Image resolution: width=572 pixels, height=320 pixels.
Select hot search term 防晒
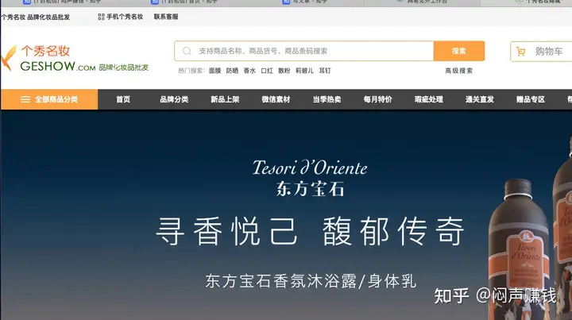click(x=232, y=71)
